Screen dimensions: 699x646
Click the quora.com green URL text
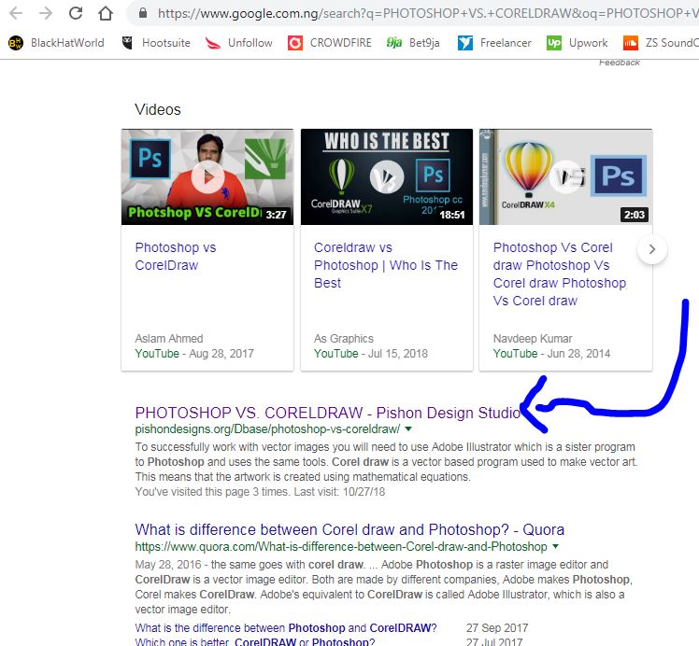coord(341,546)
